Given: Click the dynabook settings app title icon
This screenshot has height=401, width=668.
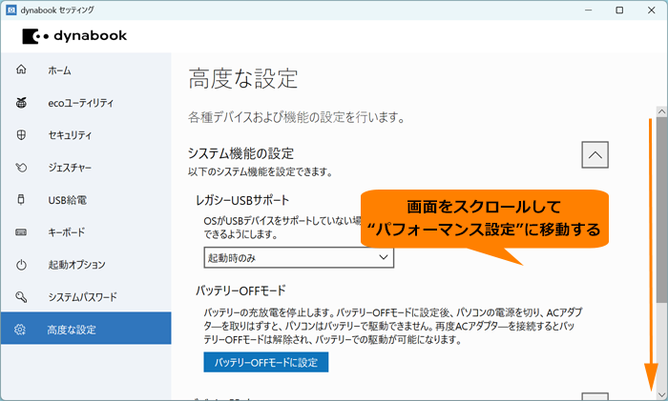Looking at the screenshot, I should coord(11,10).
